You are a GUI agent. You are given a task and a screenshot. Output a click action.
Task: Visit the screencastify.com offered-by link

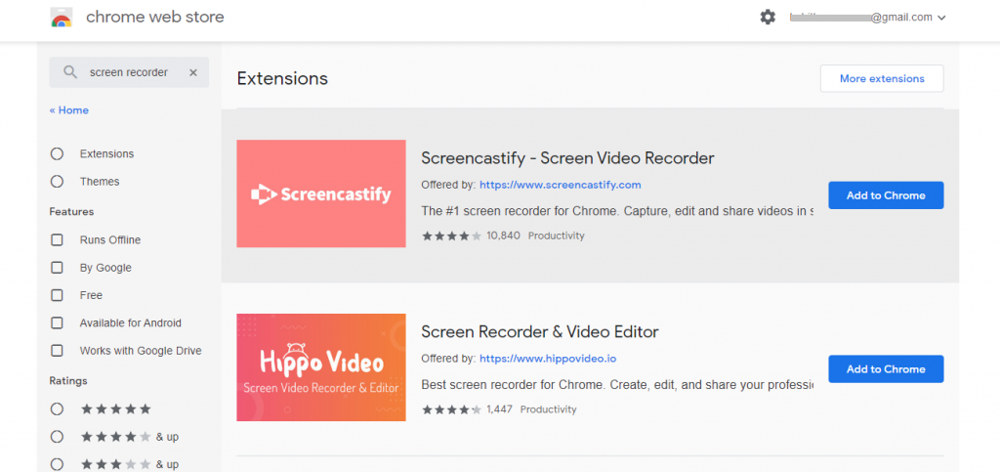pos(560,185)
